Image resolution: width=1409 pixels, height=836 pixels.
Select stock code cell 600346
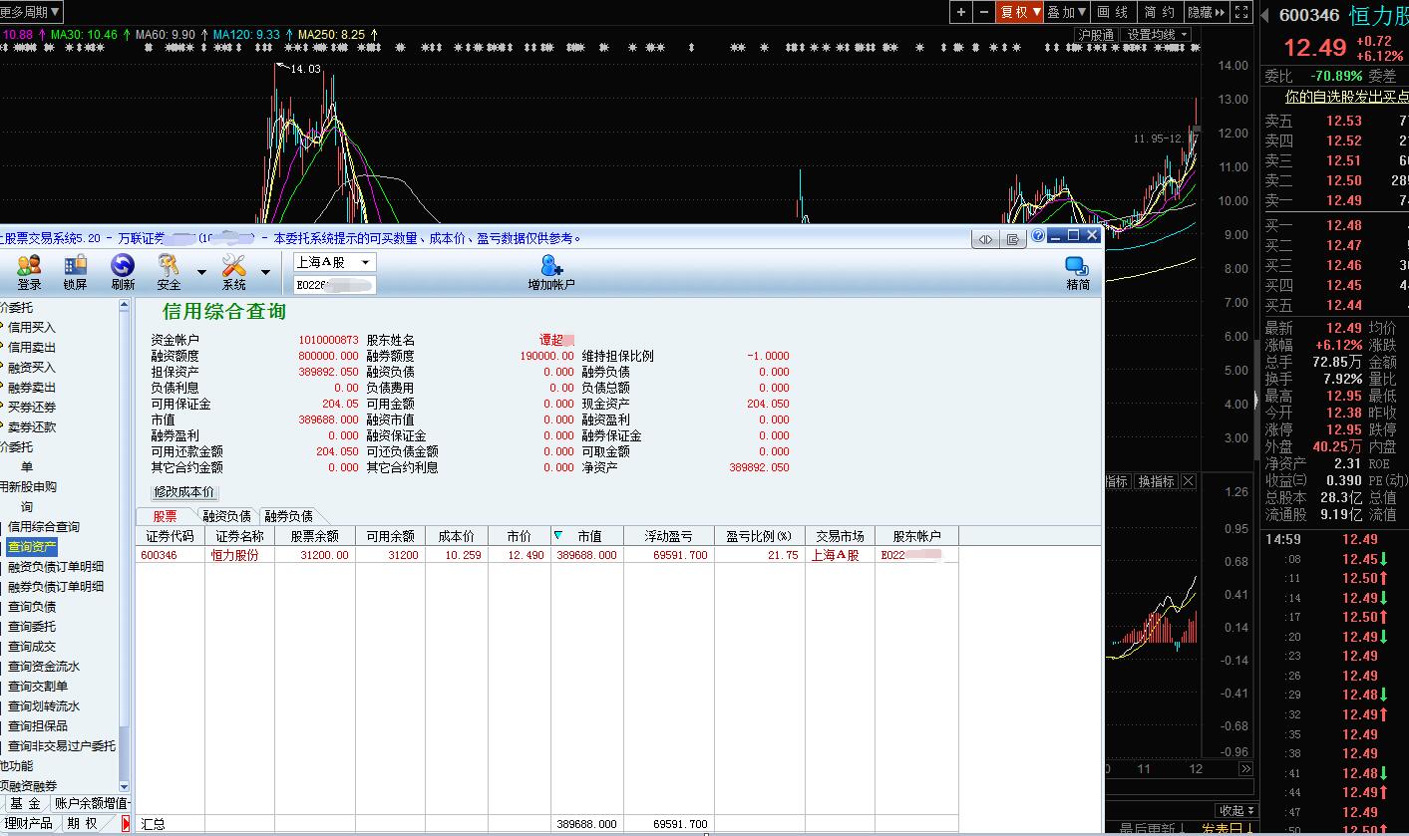click(x=170, y=555)
